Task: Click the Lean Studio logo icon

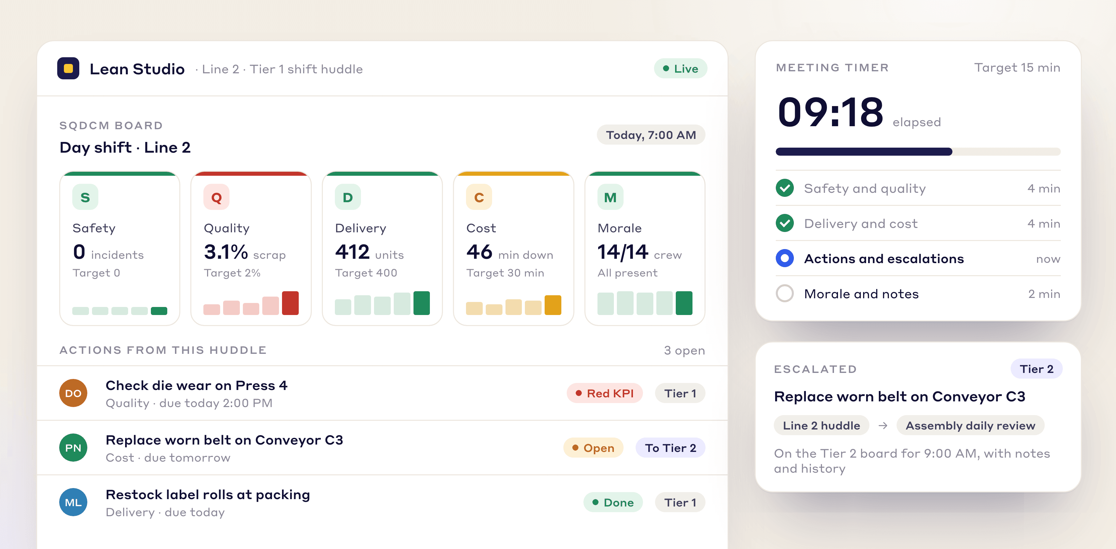Action: (x=68, y=69)
